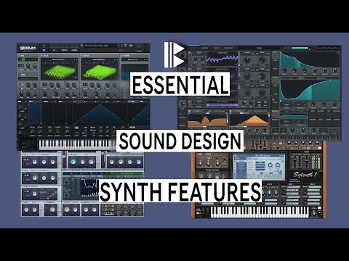349x261 pixels.
Task: Click Serum's piano keyboard
Action: click(78, 144)
